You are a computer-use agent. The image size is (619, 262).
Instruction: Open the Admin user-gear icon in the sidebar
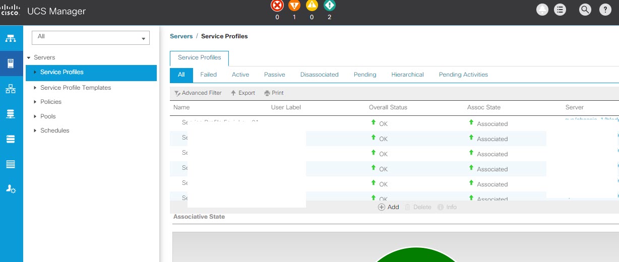11,189
